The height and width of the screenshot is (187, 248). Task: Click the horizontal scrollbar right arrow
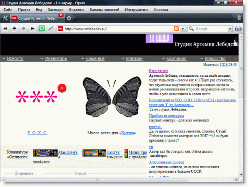coord(236,180)
